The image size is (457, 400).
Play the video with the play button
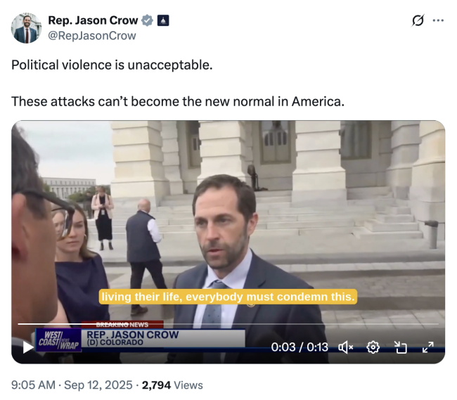(x=28, y=347)
